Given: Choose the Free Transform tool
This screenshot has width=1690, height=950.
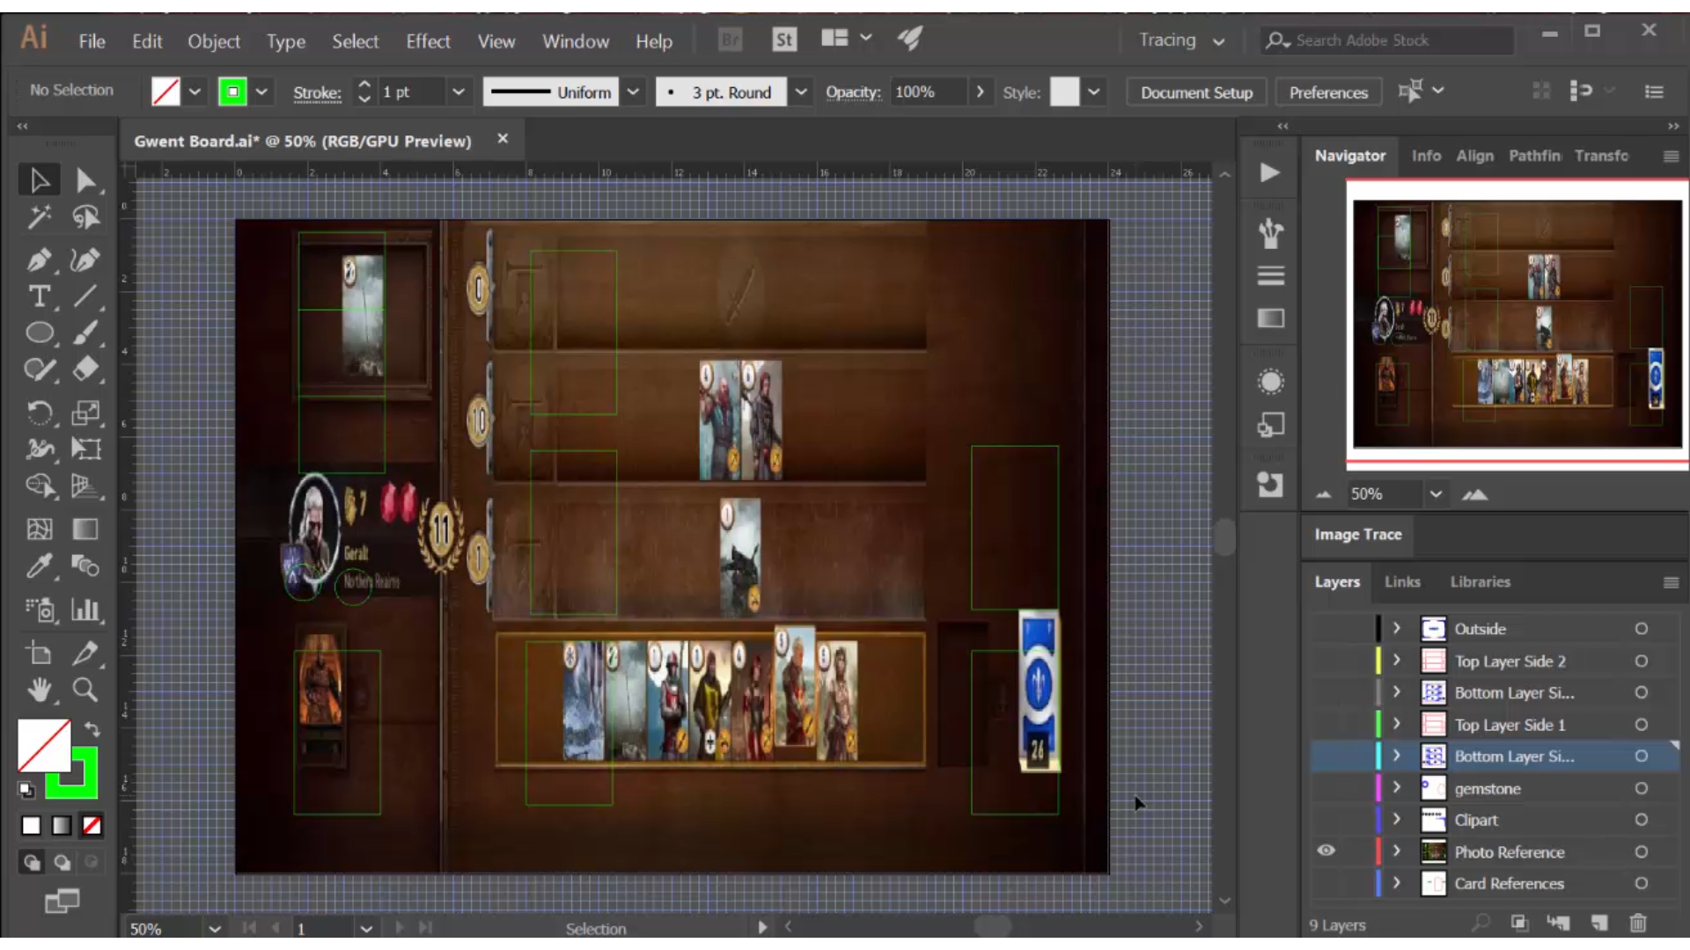Looking at the screenshot, I should pyautogui.click(x=85, y=449).
